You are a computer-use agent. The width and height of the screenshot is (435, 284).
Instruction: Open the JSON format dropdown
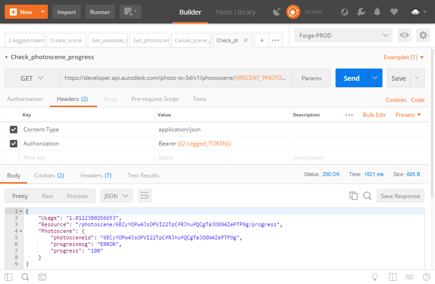[116, 196]
